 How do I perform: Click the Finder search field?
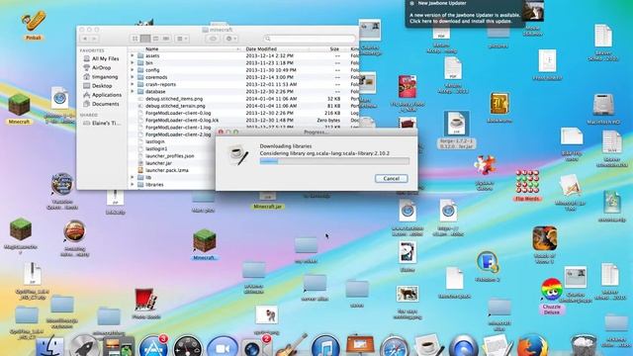pyautogui.click(x=310, y=39)
